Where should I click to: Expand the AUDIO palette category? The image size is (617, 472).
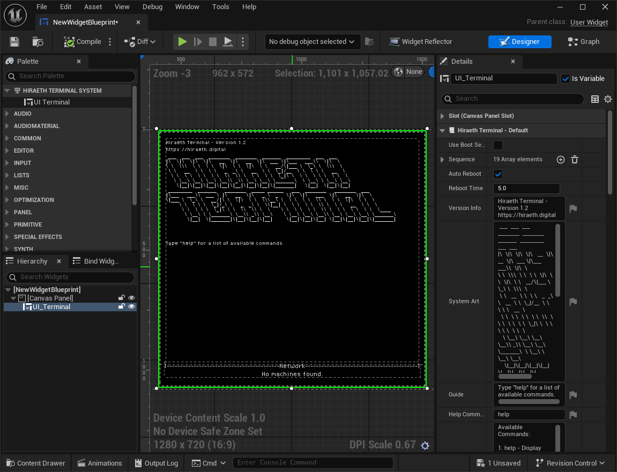pos(7,114)
